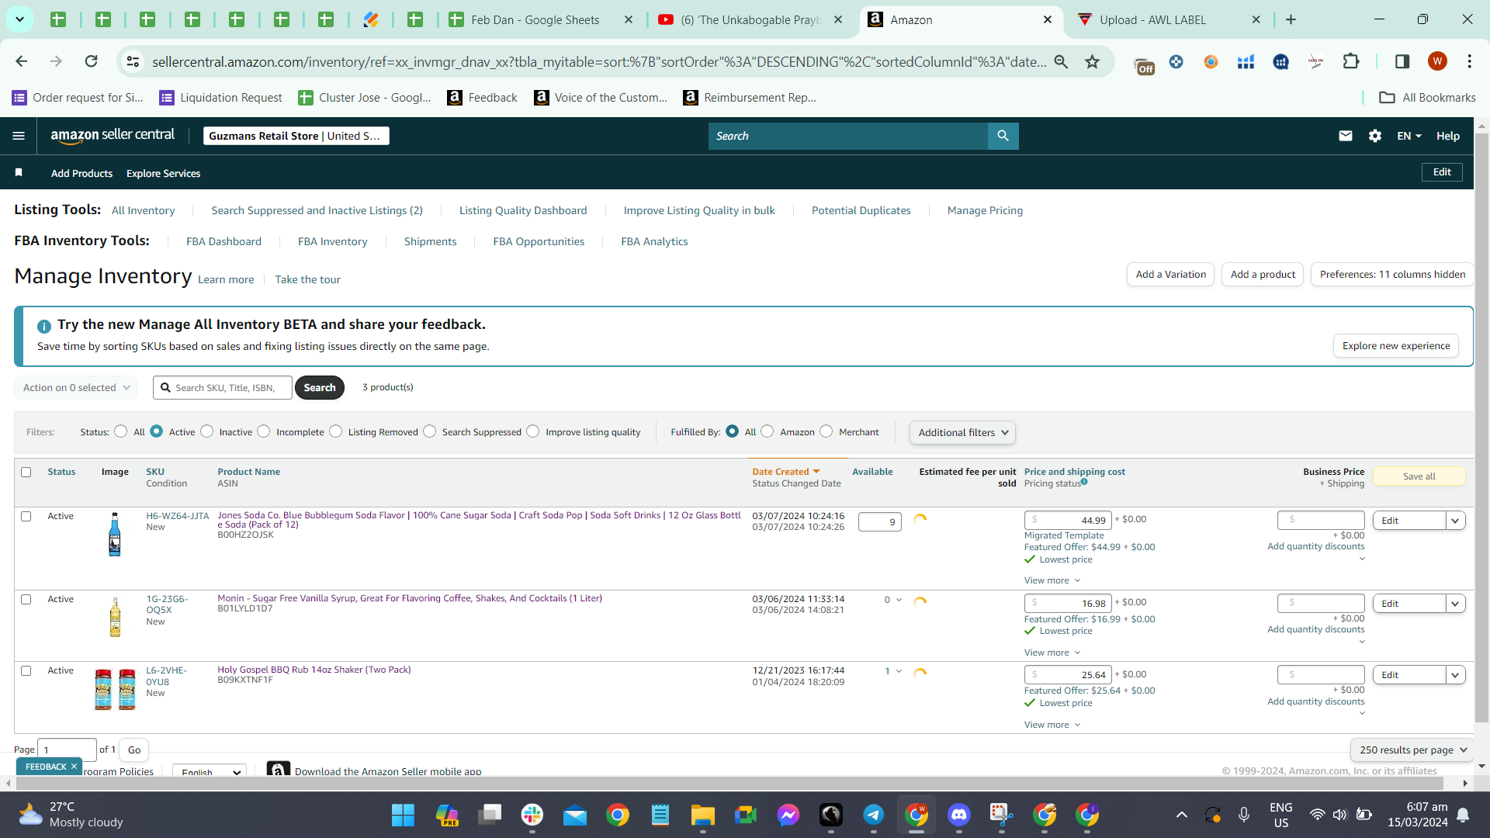Open File Explorer from the taskbar
Screen dimensions: 1490x838
coord(703,815)
